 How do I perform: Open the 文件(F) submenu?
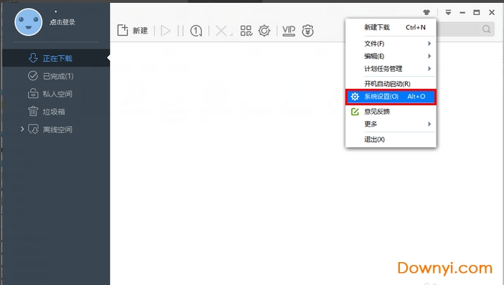(391, 43)
